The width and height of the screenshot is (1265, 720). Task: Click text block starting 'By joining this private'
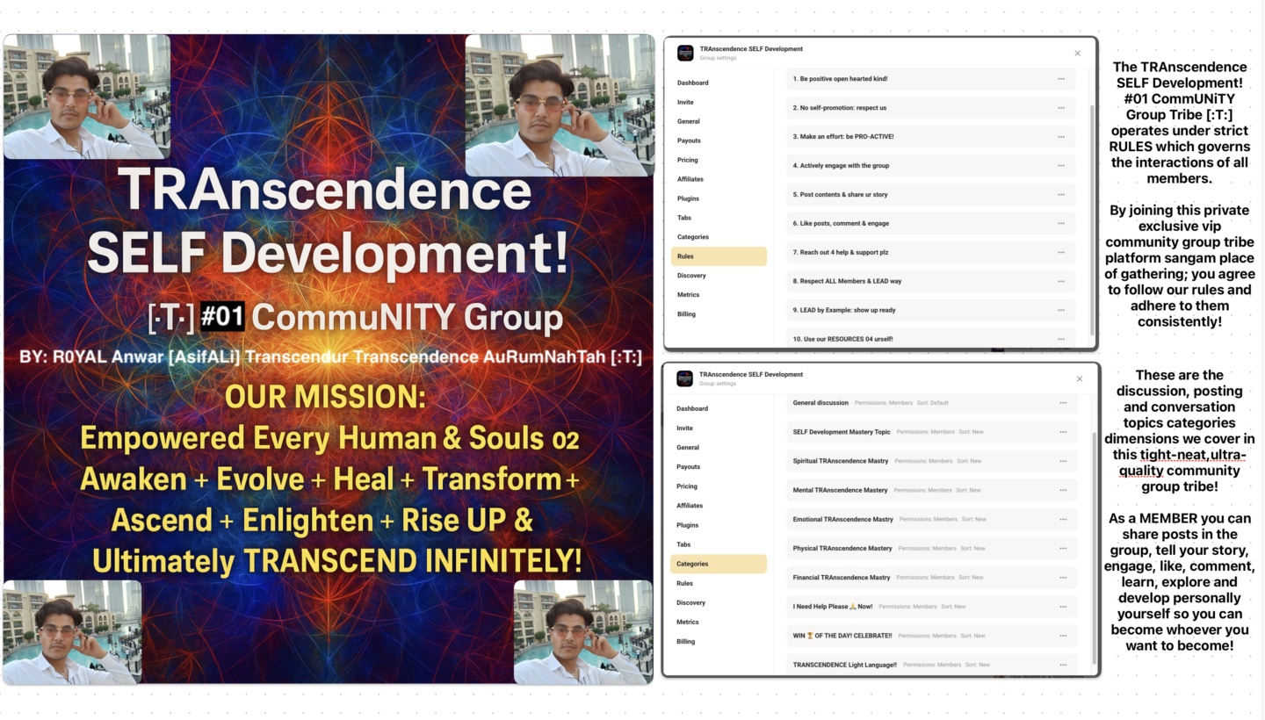[1179, 266]
